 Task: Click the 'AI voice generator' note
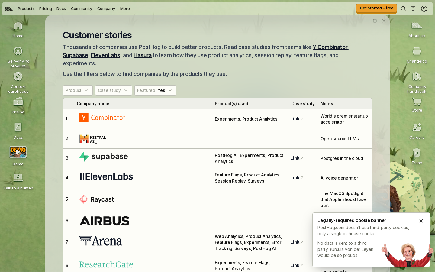pyautogui.click(x=339, y=178)
